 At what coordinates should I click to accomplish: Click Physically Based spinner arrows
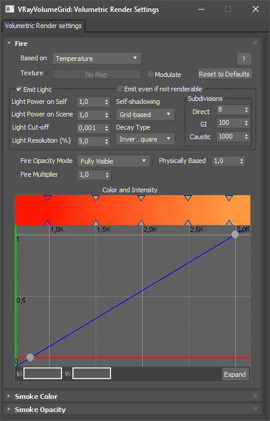click(242, 161)
